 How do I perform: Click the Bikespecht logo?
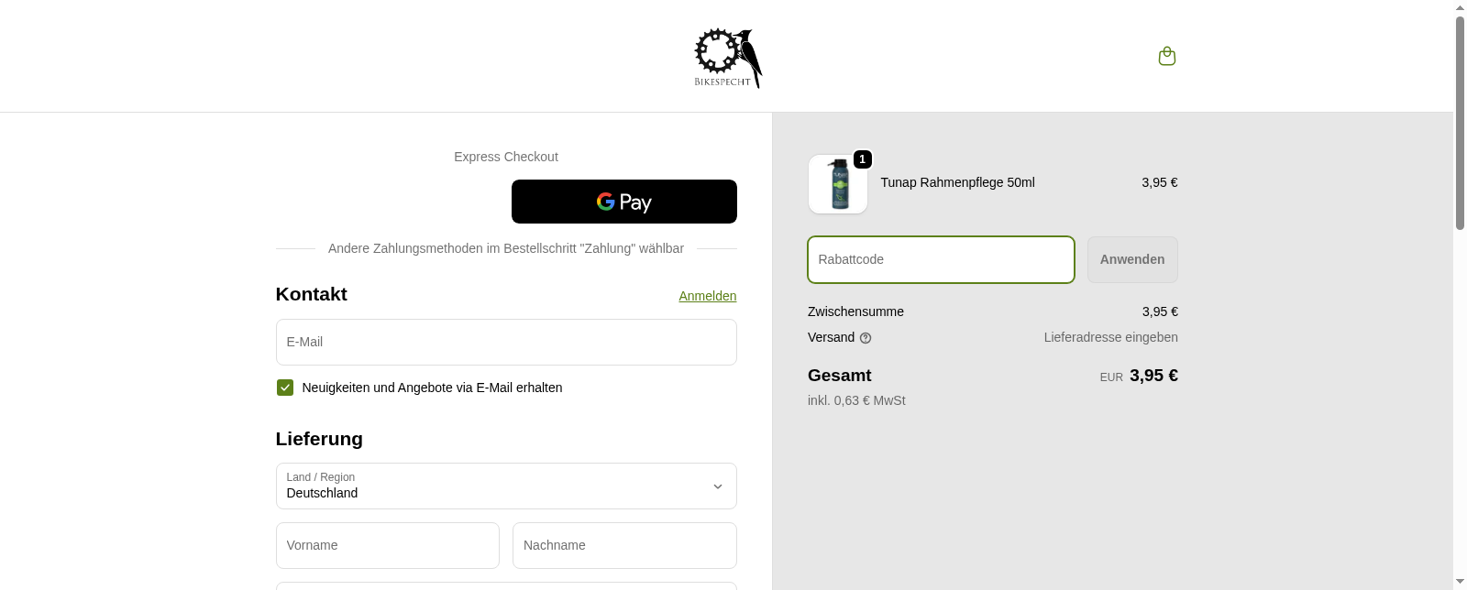click(728, 58)
